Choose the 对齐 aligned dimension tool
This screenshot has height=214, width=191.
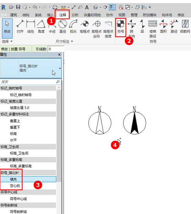(20, 27)
